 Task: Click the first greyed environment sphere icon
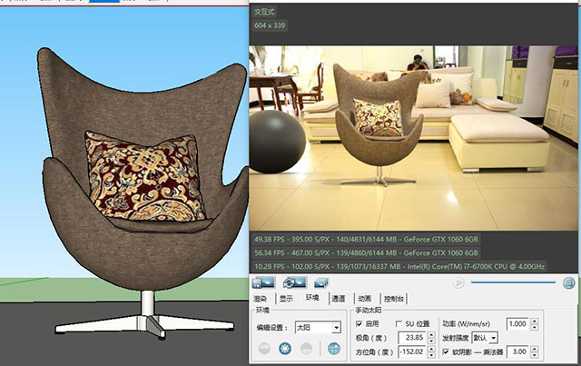coord(264,348)
